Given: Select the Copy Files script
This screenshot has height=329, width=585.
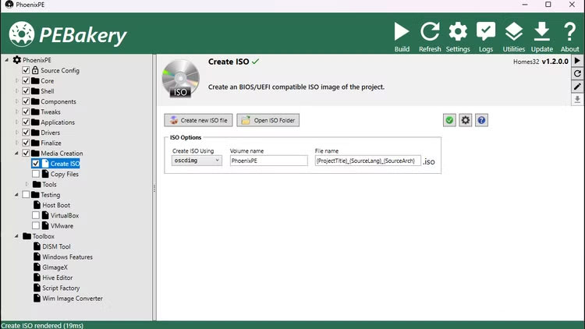Looking at the screenshot, I should click(65, 174).
